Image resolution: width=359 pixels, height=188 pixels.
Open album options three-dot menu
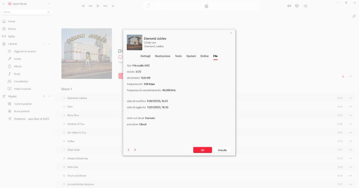click(350, 76)
